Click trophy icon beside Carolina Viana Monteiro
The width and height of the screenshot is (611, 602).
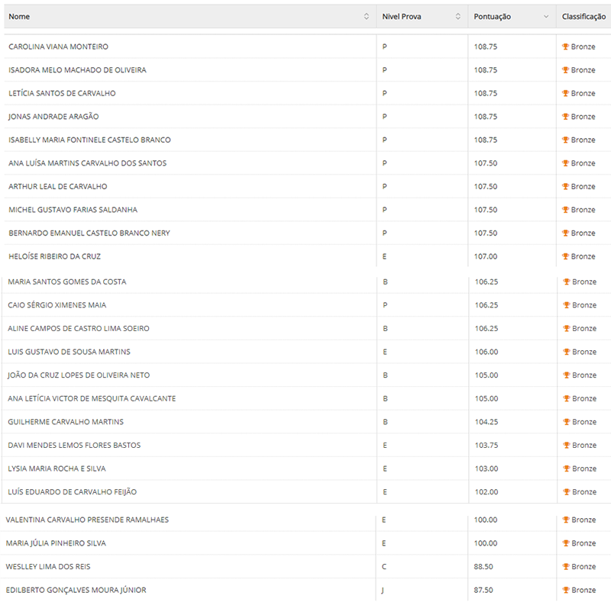566,47
